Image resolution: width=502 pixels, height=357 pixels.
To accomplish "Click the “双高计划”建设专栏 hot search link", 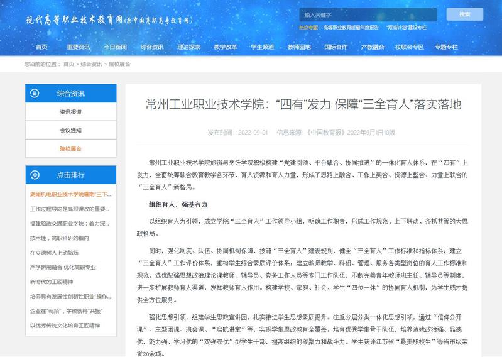I will pos(407,28).
